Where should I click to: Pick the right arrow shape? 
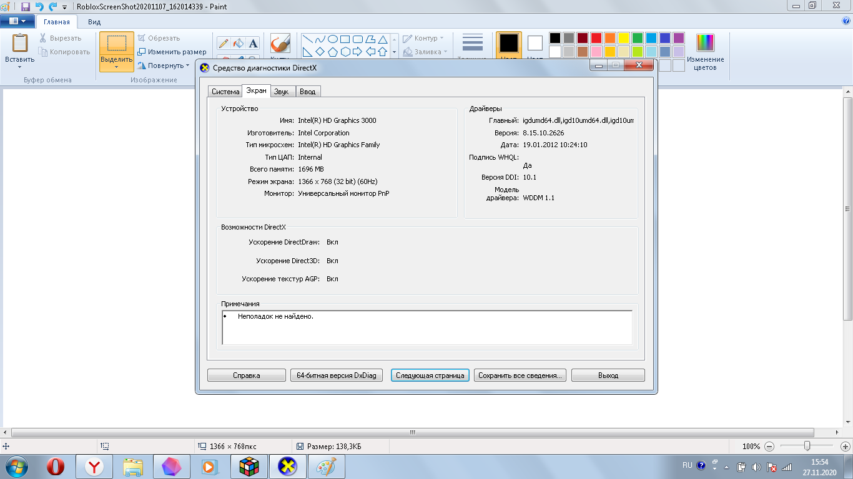[358, 52]
